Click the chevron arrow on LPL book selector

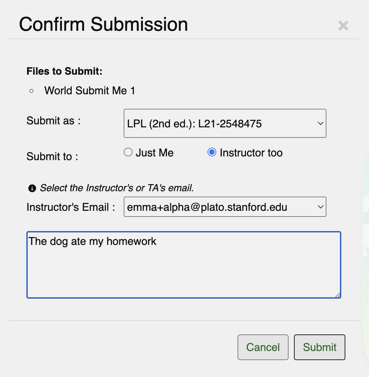pyautogui.click(x=320, y=124)
